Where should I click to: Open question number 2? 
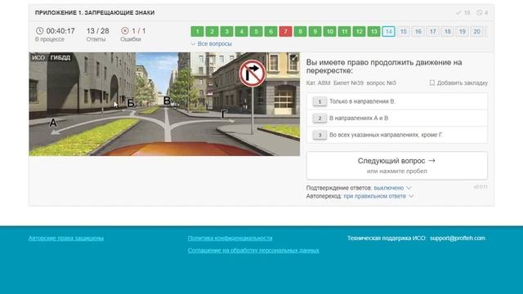click(212, 31)
